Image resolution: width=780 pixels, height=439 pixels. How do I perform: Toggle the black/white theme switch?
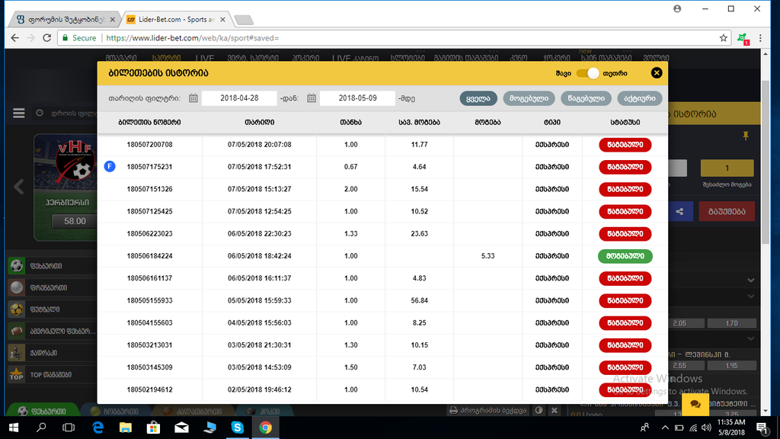tap(587, 73)
